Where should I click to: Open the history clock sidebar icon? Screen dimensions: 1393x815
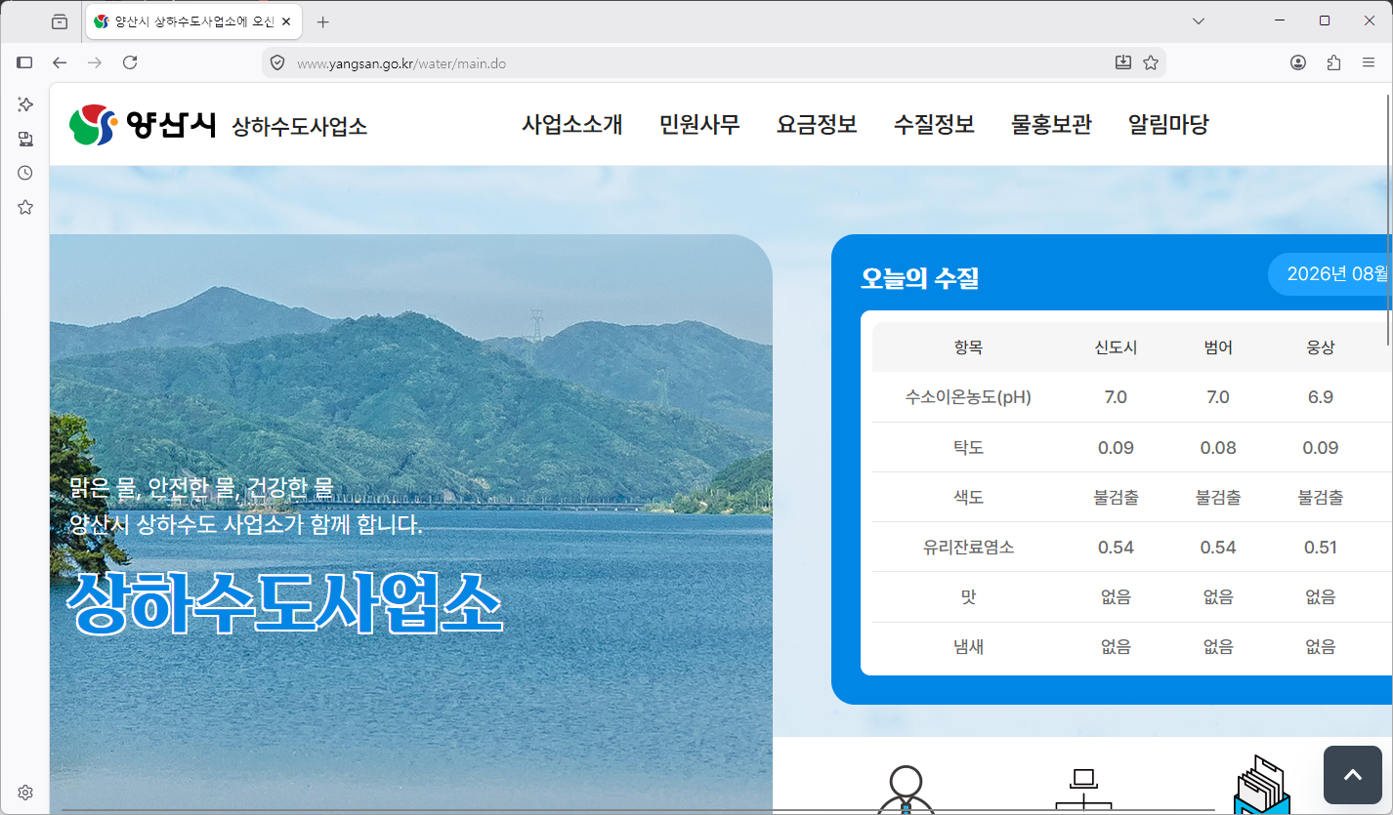(25, 173)
